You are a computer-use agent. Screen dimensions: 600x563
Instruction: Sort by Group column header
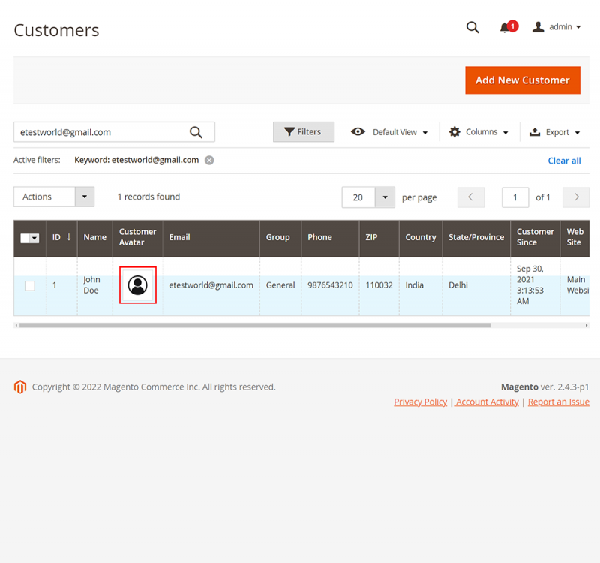point(280,237)
